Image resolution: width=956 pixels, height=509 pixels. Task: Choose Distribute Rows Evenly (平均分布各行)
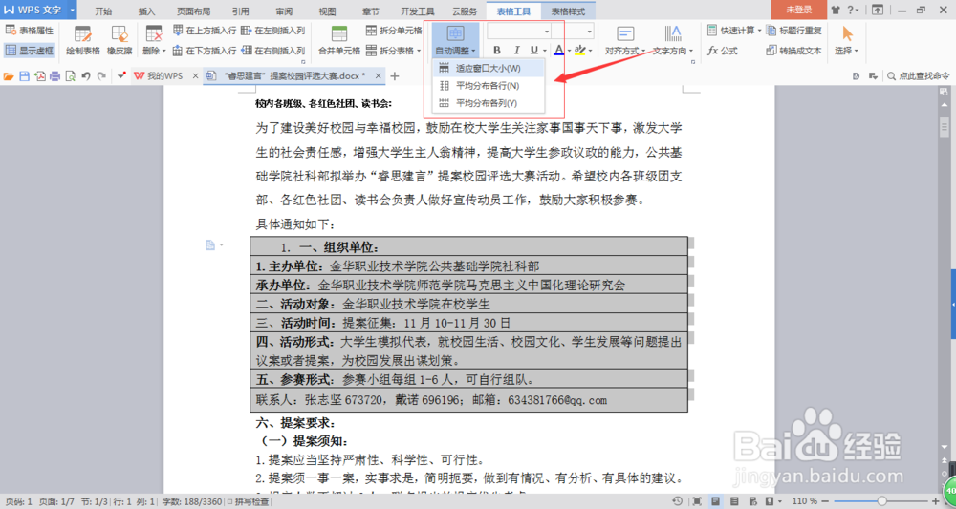pos(488,86)
